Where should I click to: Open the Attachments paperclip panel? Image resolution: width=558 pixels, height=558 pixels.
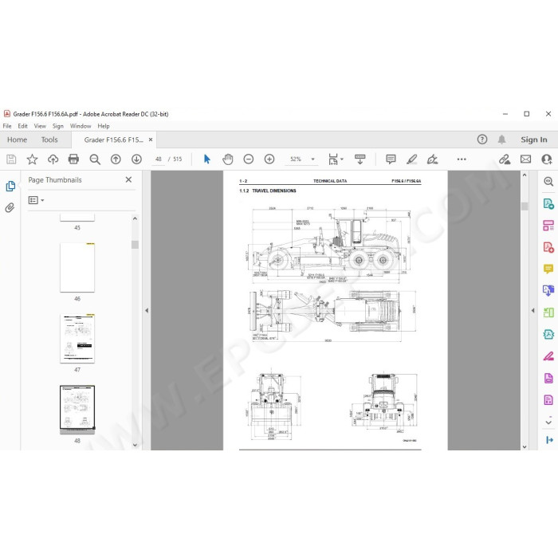coord(10,207)
